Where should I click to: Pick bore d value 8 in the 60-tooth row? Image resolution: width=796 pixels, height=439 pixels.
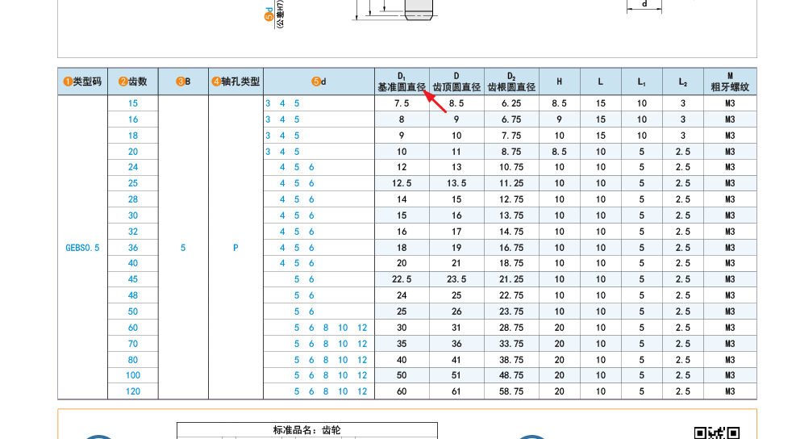point(326,328)
